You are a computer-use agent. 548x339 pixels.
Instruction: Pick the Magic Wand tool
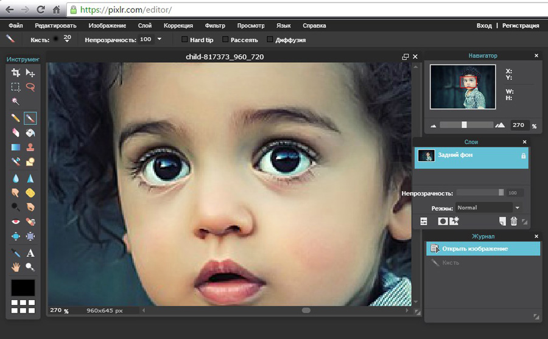16,101
